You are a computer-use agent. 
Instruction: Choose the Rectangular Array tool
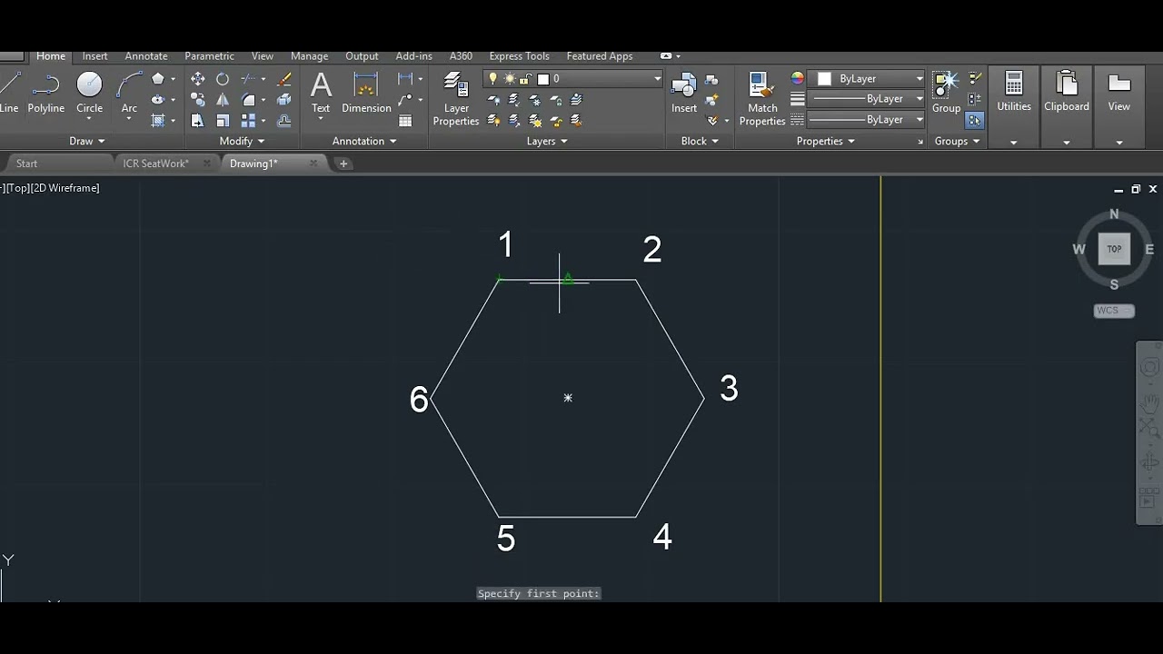pos(248,121)
